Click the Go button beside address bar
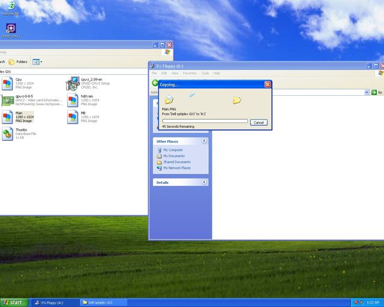Image resolution: width=384 pixels, height=307 pixels. coord(377,92)
